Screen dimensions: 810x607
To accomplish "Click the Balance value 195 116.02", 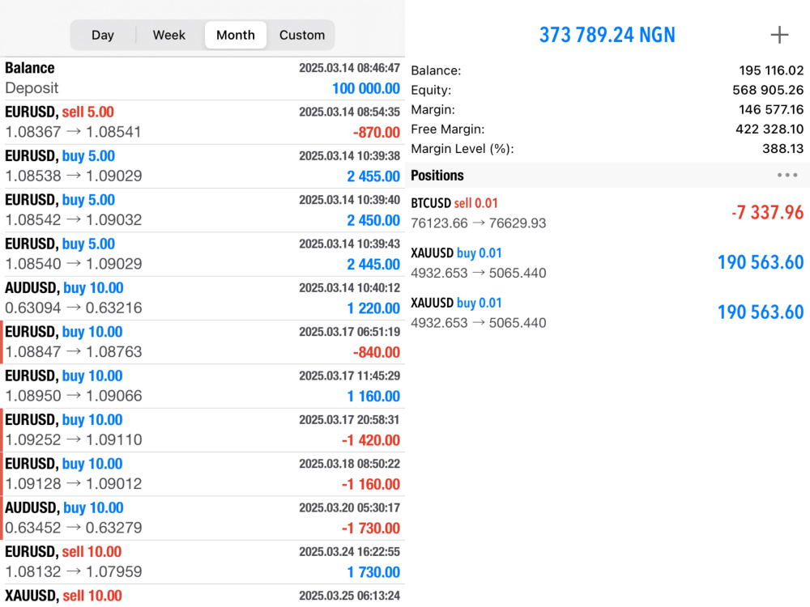I will [x=771, y=70].
